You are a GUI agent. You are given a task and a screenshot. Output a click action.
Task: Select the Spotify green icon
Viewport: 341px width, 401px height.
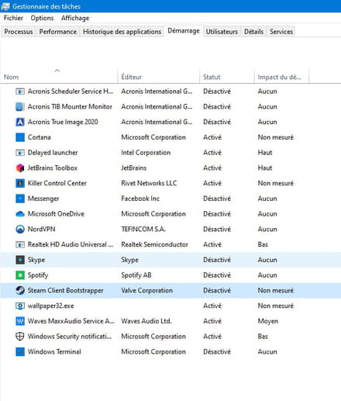click(x=20, y=275)
